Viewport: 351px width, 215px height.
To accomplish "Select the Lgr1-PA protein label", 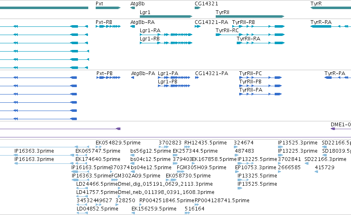I will tap(168, 73).
